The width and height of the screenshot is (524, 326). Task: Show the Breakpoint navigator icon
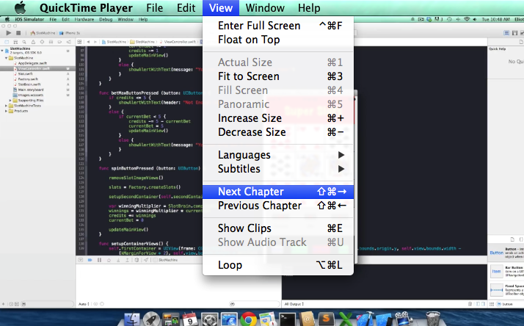pyautogui.click(x=59, y=42)
